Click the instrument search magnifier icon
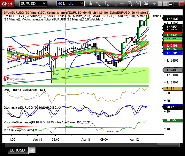Viewport: 185px width, 156px height. 51,4
